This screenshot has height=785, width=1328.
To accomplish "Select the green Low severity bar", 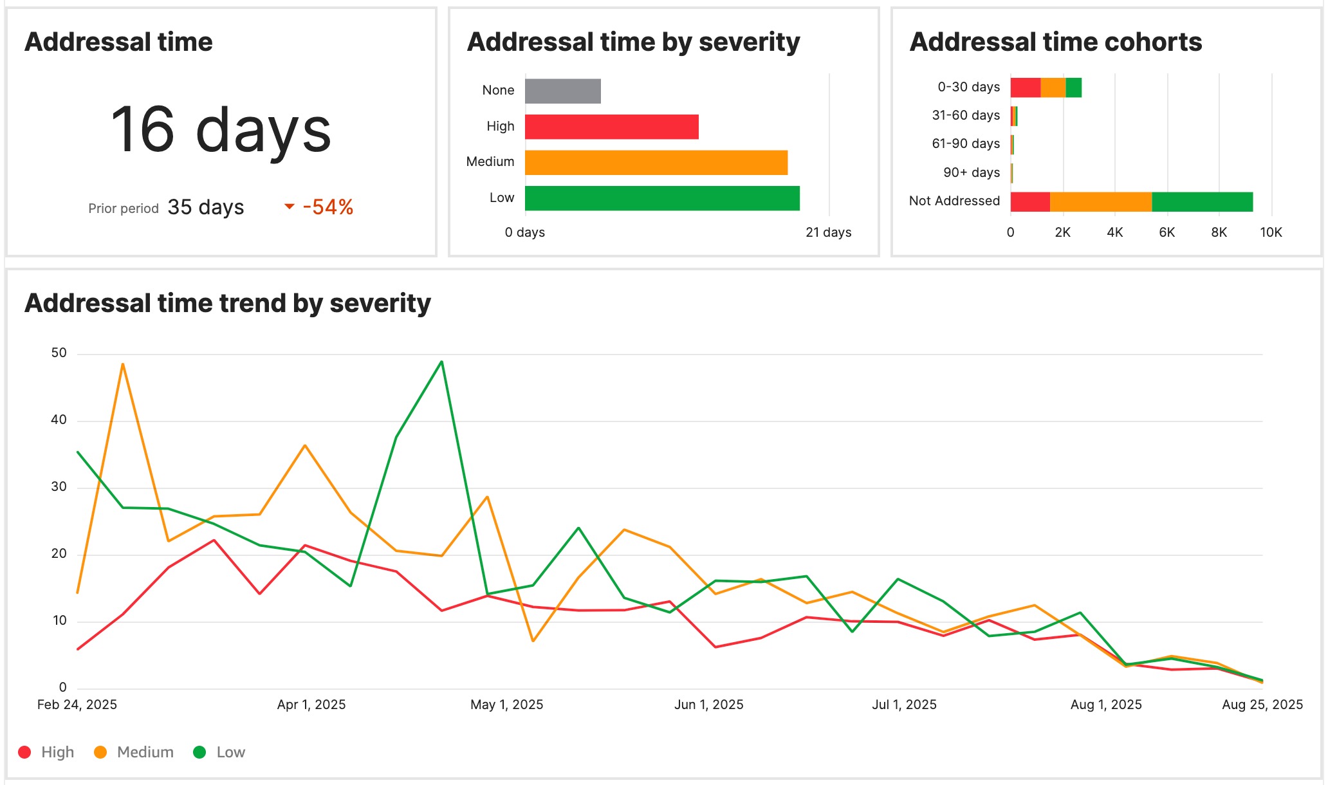I will point(661,198).
